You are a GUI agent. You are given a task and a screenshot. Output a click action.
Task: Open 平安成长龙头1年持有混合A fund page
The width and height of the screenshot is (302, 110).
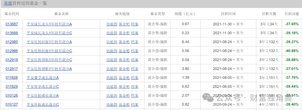click(x=49, y=24)
